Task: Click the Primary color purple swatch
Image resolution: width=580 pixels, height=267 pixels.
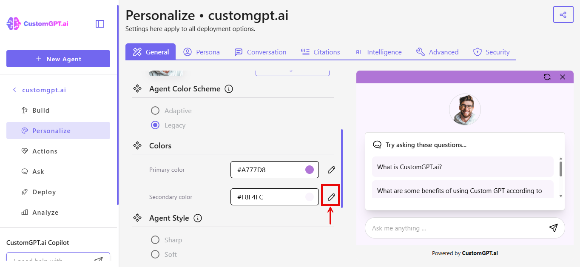Action: point(309,170)
